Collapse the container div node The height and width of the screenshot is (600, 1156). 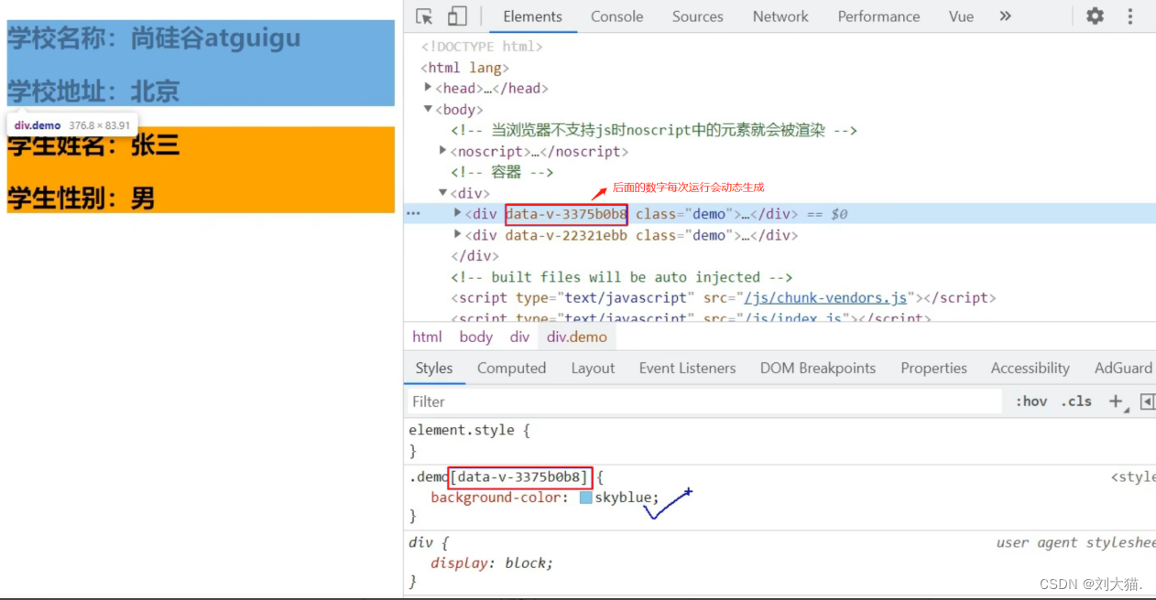coord(443,193)
